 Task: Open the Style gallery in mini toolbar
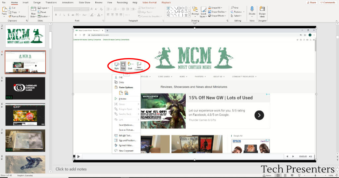coord(117,66)
